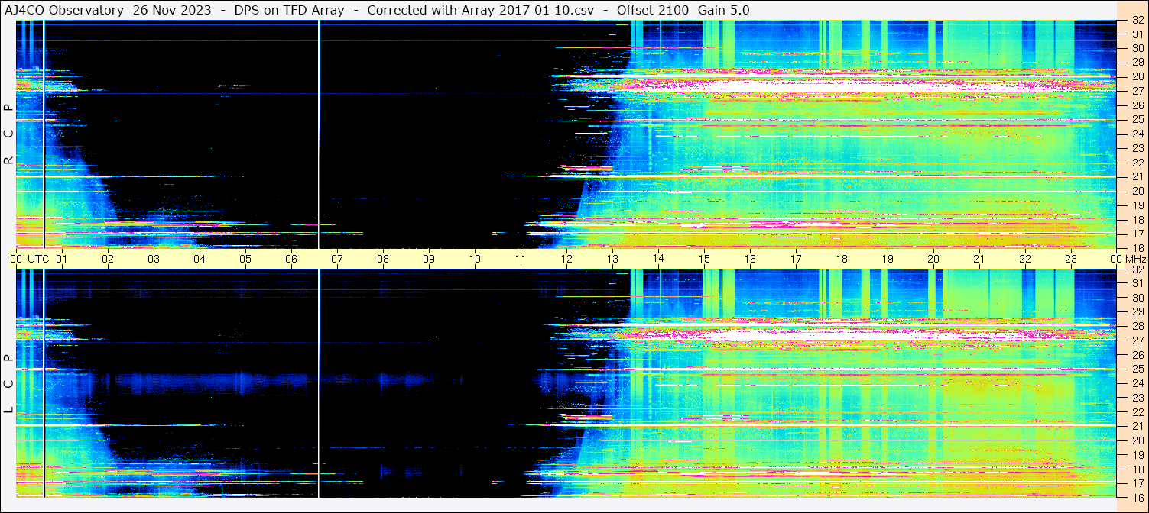The image size is (1149, 513).
Task: Click frequency label '22' of RCP panel
Action: pyautogui.click(x=1137, y=163)
